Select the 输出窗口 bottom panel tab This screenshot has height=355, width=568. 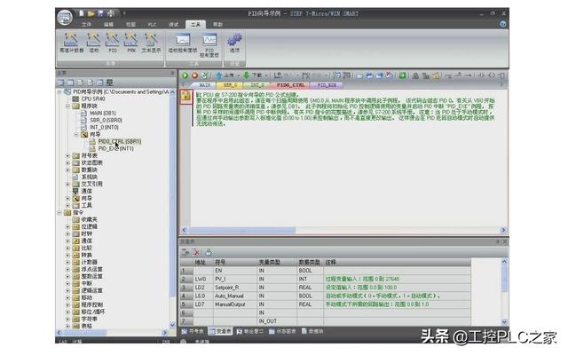point(249,331)
